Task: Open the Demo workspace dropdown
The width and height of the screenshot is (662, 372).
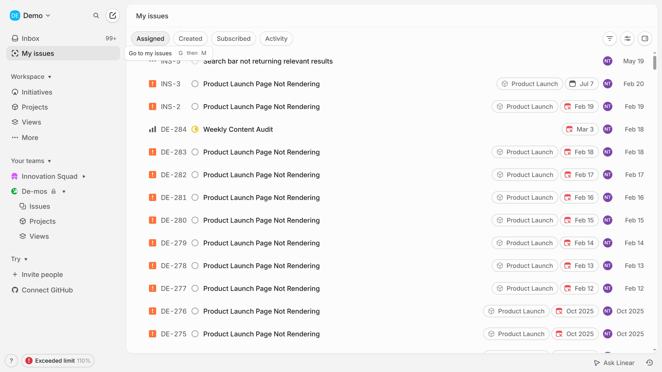Action: pos(30,16)
